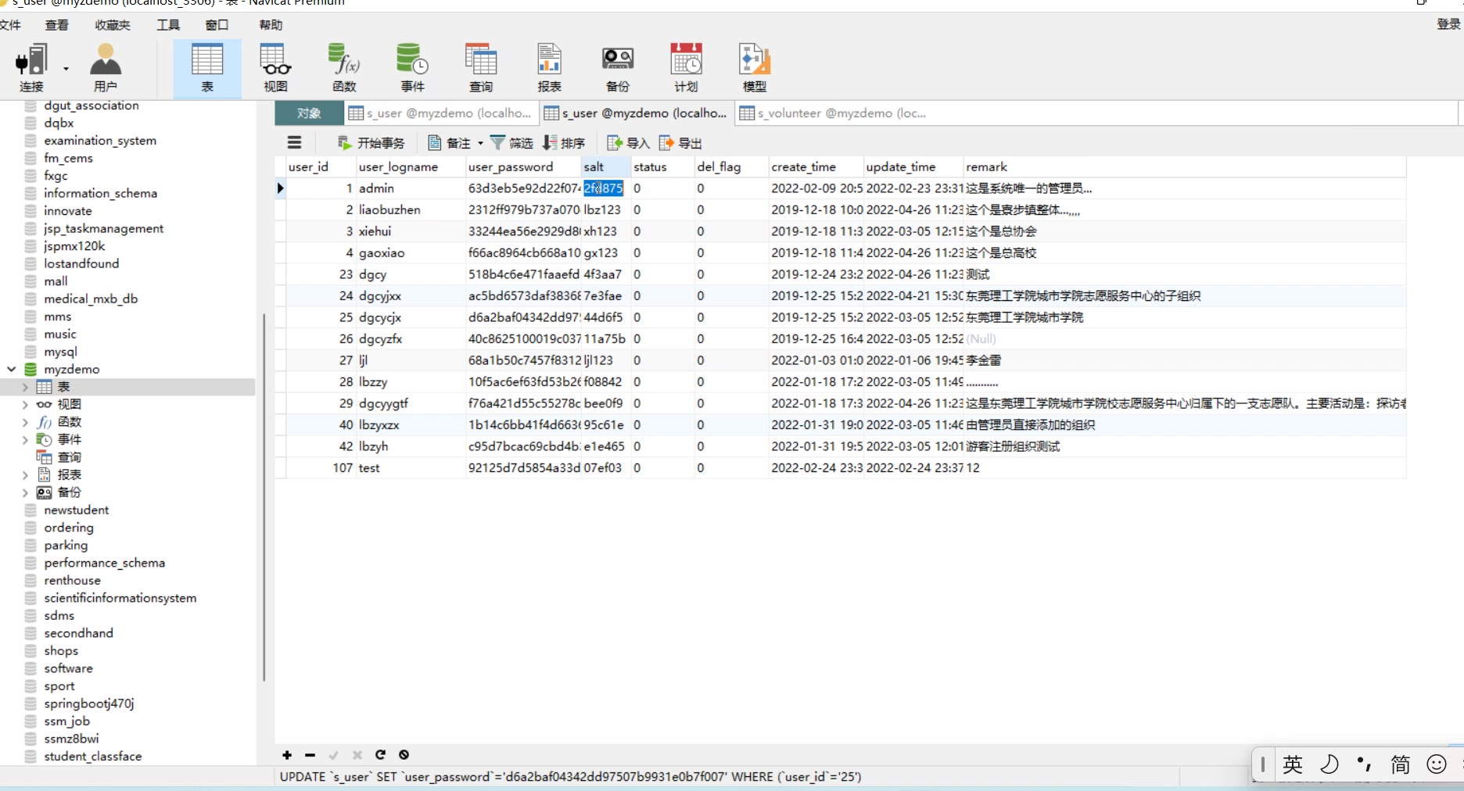Expand the 表 (Tables) node under myzdemo
This screenshot has height=791, width=1464.
25,387
